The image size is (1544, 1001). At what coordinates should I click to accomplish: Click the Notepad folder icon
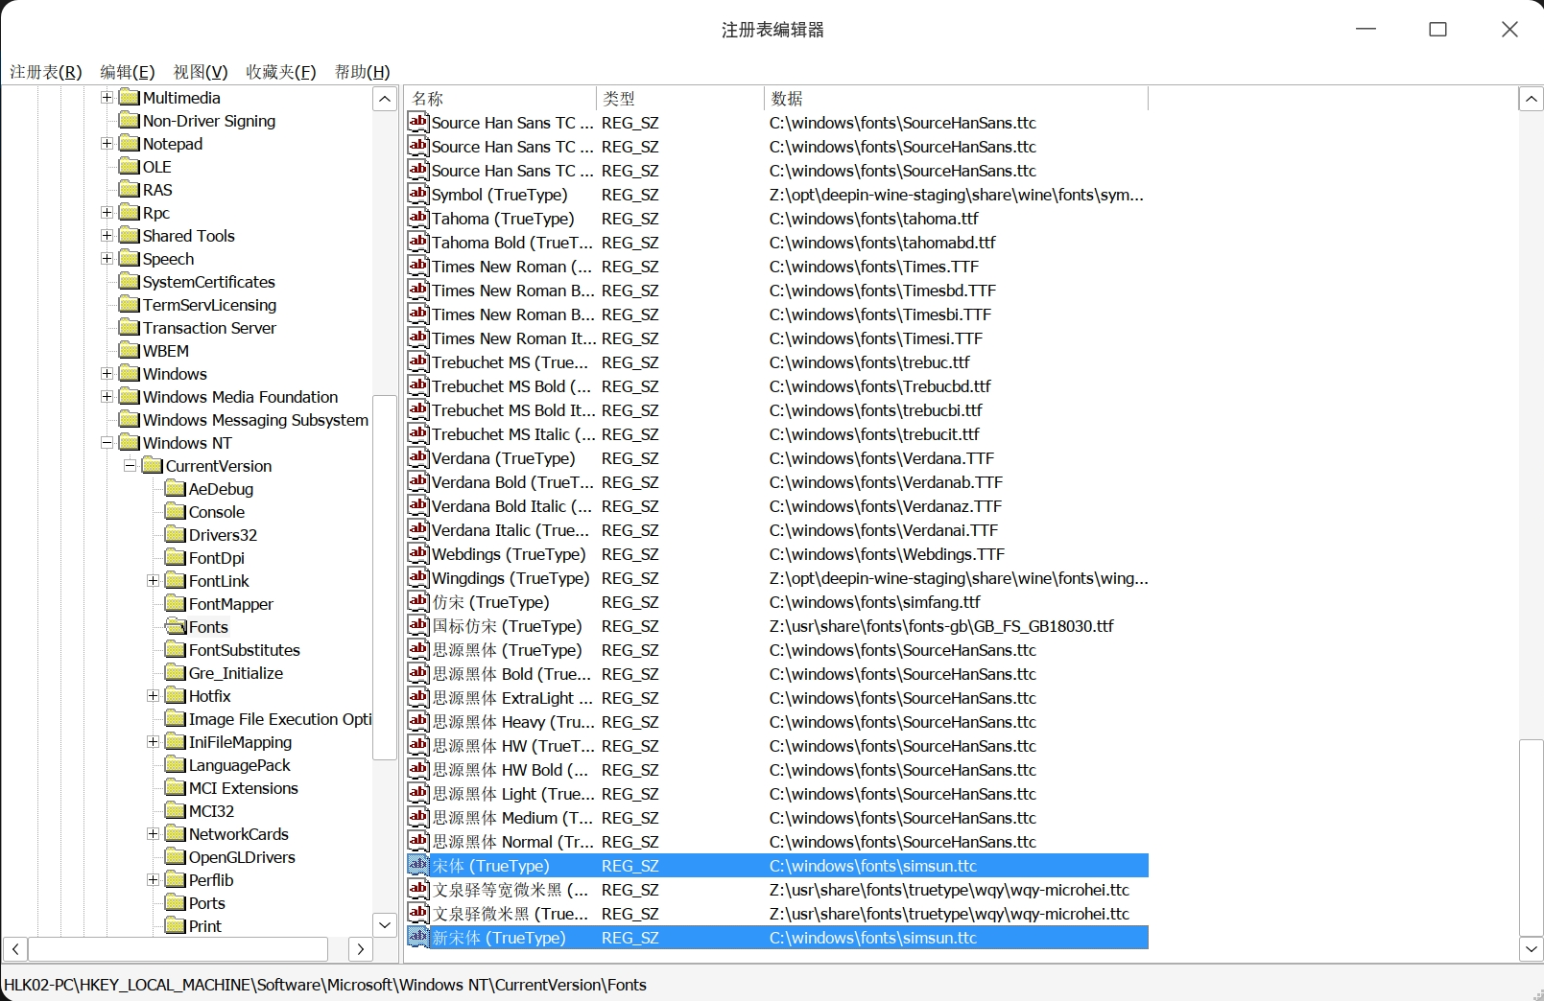click(130, 143)
